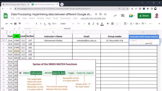Open the Name box dropdown arrow
Image resolution: width=162 pixels, height=91 pixels.
14,29
